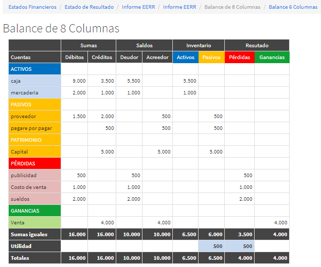Click the Acreedor column header
This screenshot has width=321, height=267.
pyautogui.click(x=157, y=58)
